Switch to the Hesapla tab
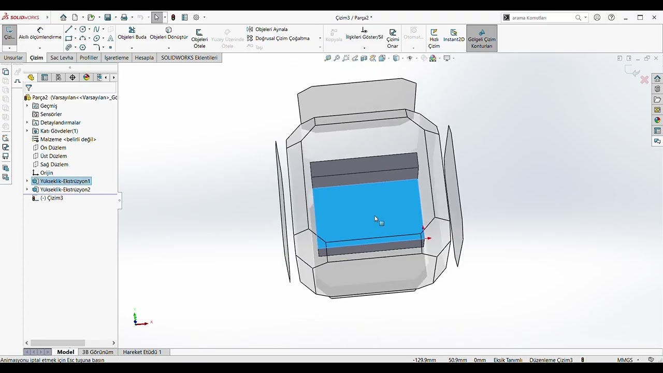This screenshot has height=373, width=663. point(144,58)
